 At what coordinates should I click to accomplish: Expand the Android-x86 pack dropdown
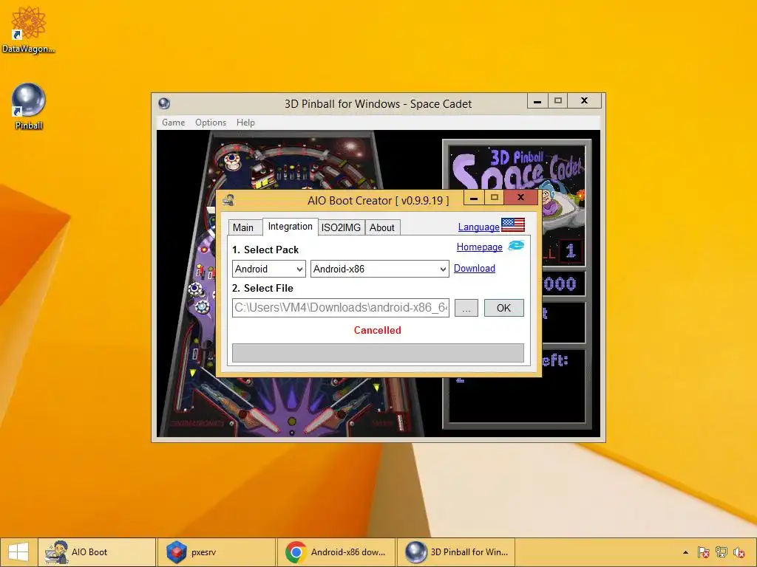(380, 269)
